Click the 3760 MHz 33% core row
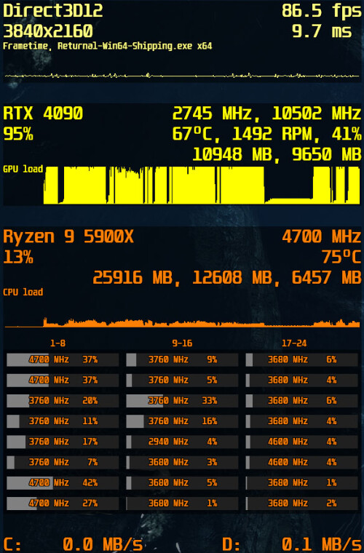 click(182, 401)
